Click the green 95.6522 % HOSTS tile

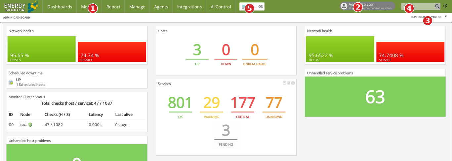[x=340, y=49]
